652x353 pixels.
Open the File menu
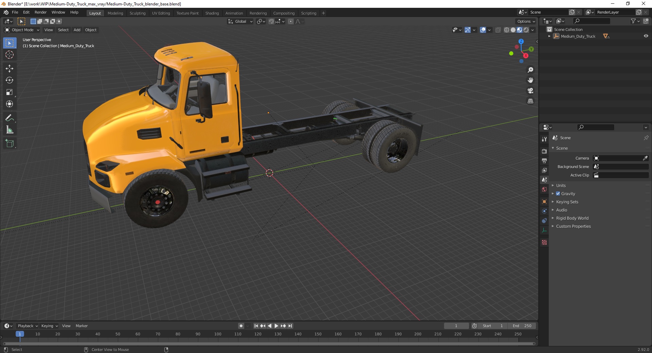(15, 12)
